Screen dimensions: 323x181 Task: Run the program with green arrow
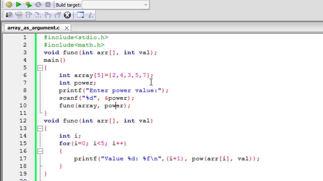19,5
